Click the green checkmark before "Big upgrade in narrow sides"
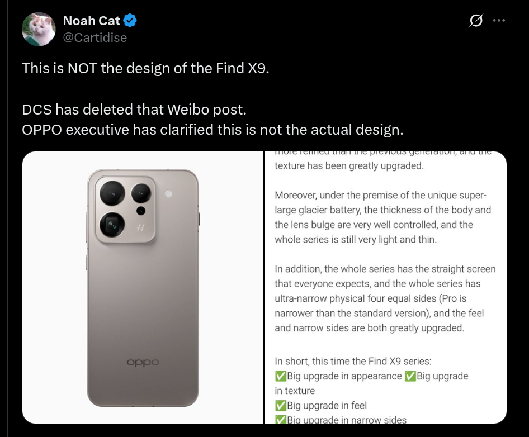Viewport: 529px width, 437px height. 280,420
